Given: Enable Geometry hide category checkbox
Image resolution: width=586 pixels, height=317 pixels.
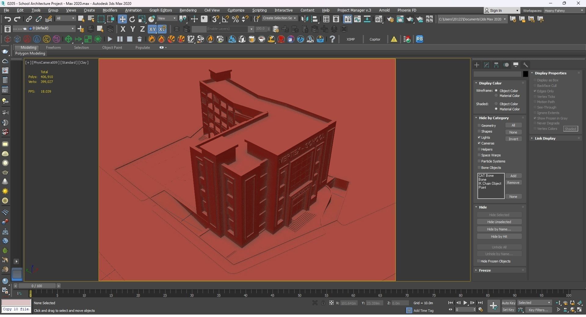Looking at the screenshot, I should tap(479, 125).
